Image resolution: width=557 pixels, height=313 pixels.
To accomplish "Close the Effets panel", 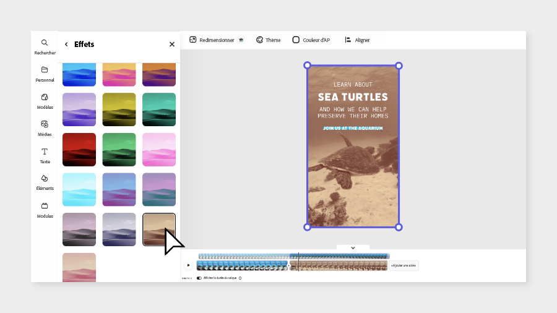I will click(x=172, y=45).
